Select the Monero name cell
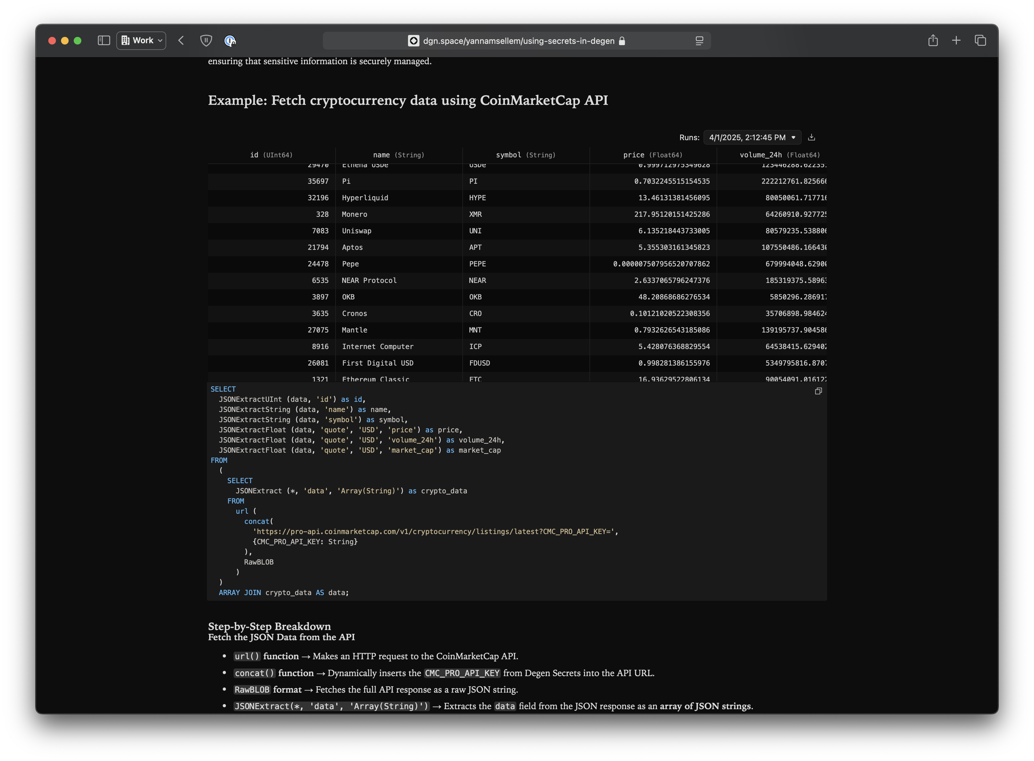Screen dimensions: 1034x761 click(x=399, y=214)
